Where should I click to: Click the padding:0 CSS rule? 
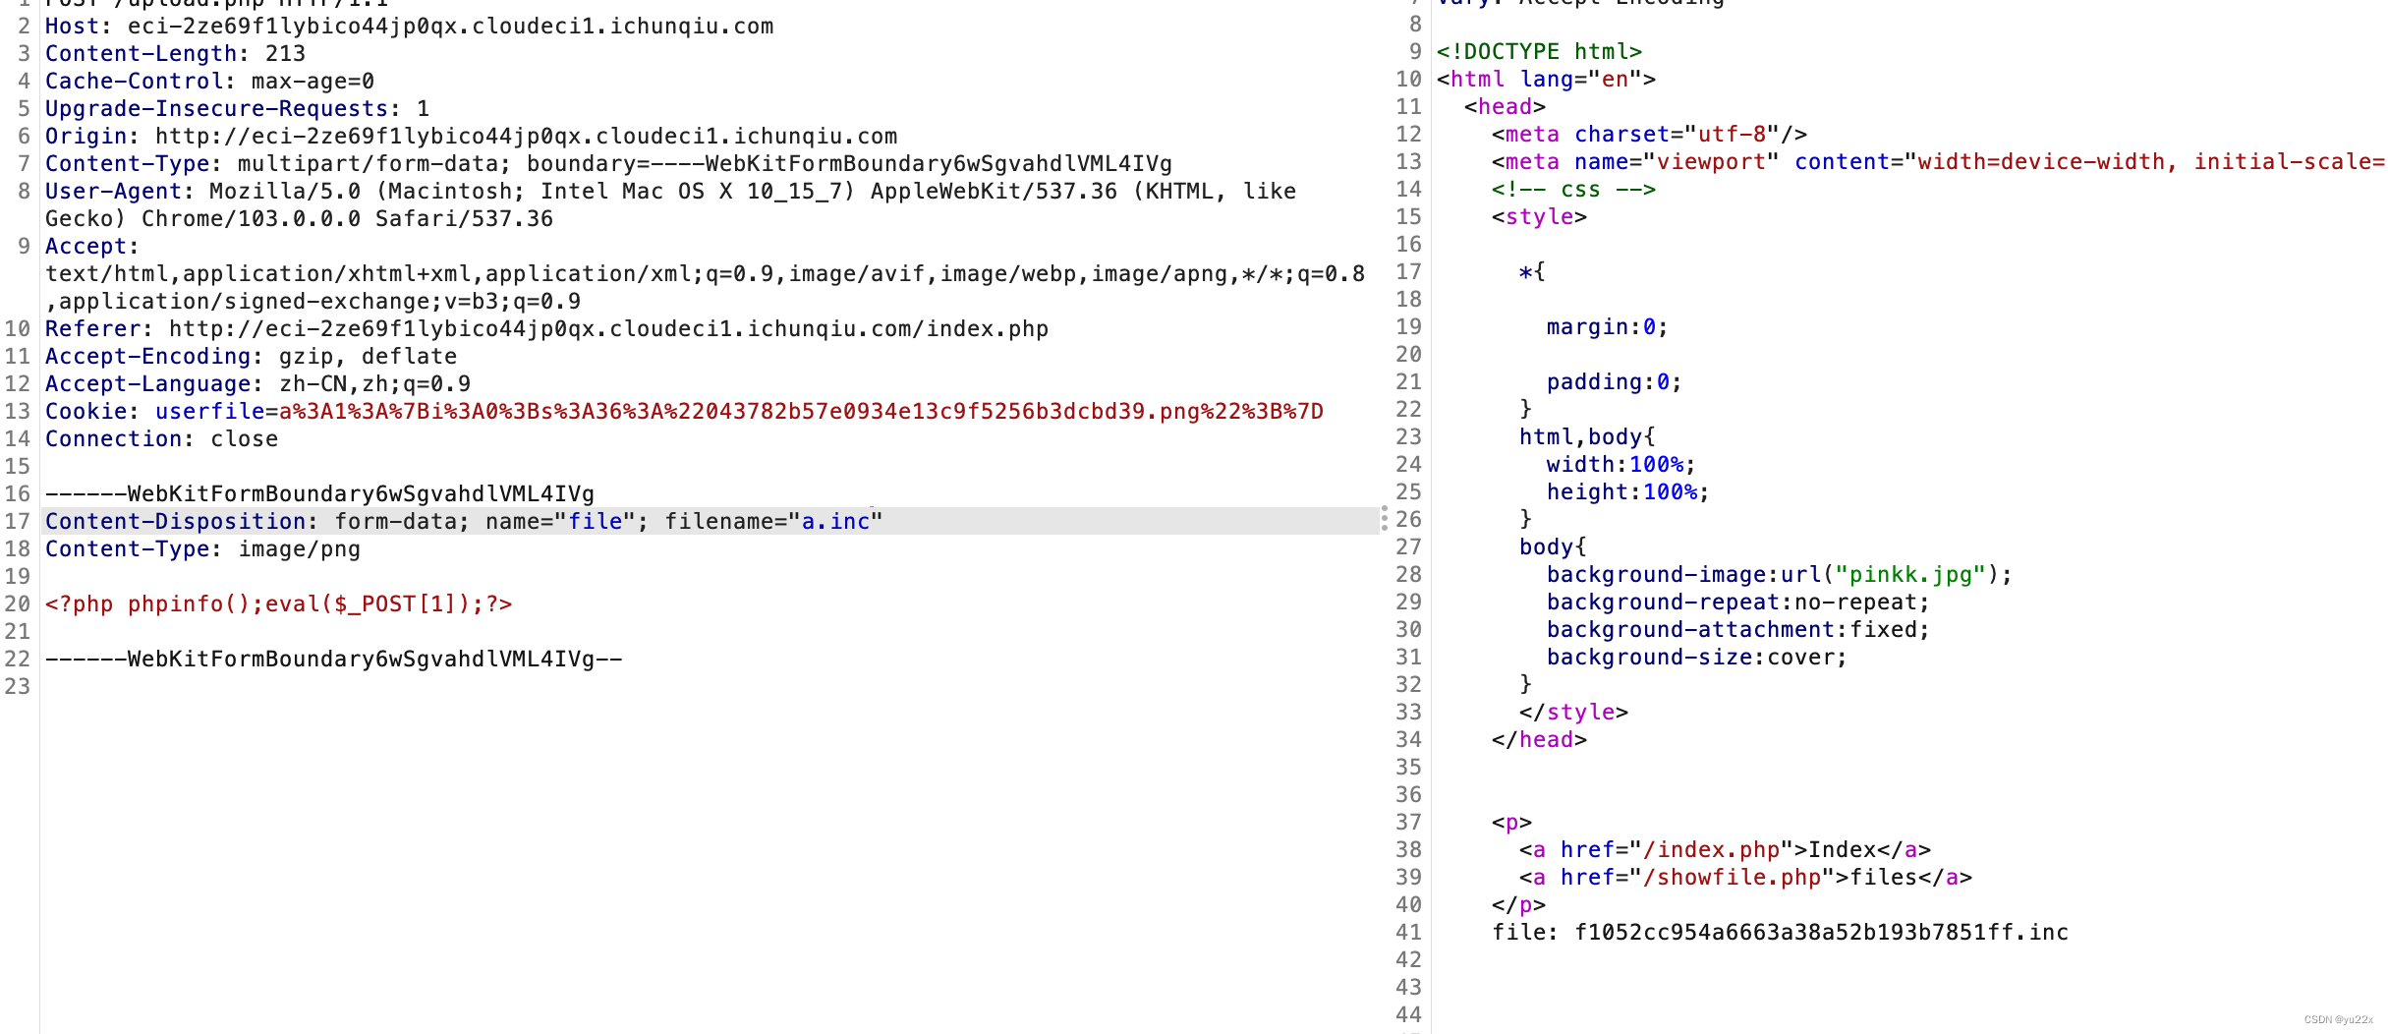[1614, 382]
